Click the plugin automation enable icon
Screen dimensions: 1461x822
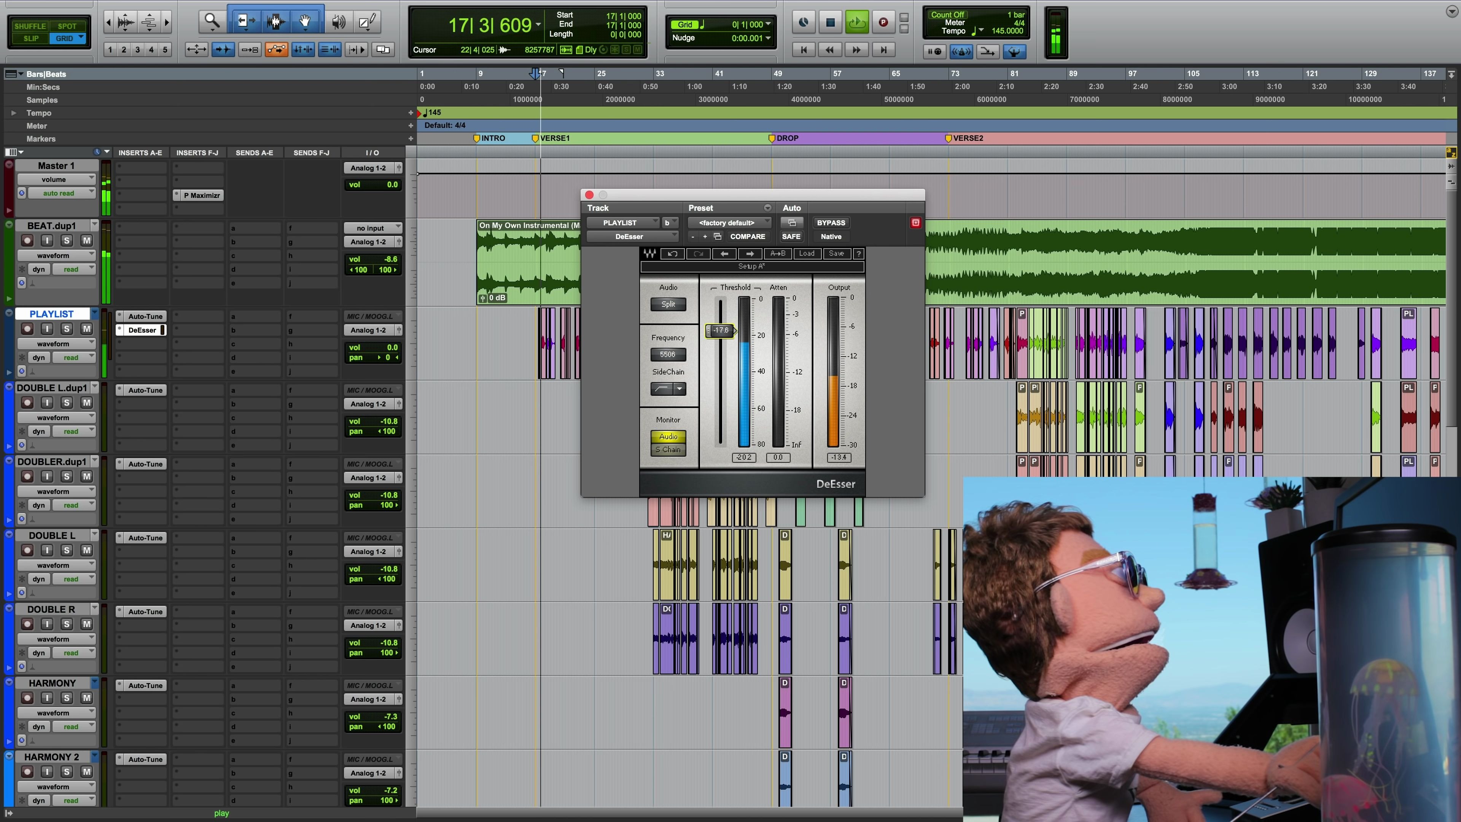pos(792,222)
